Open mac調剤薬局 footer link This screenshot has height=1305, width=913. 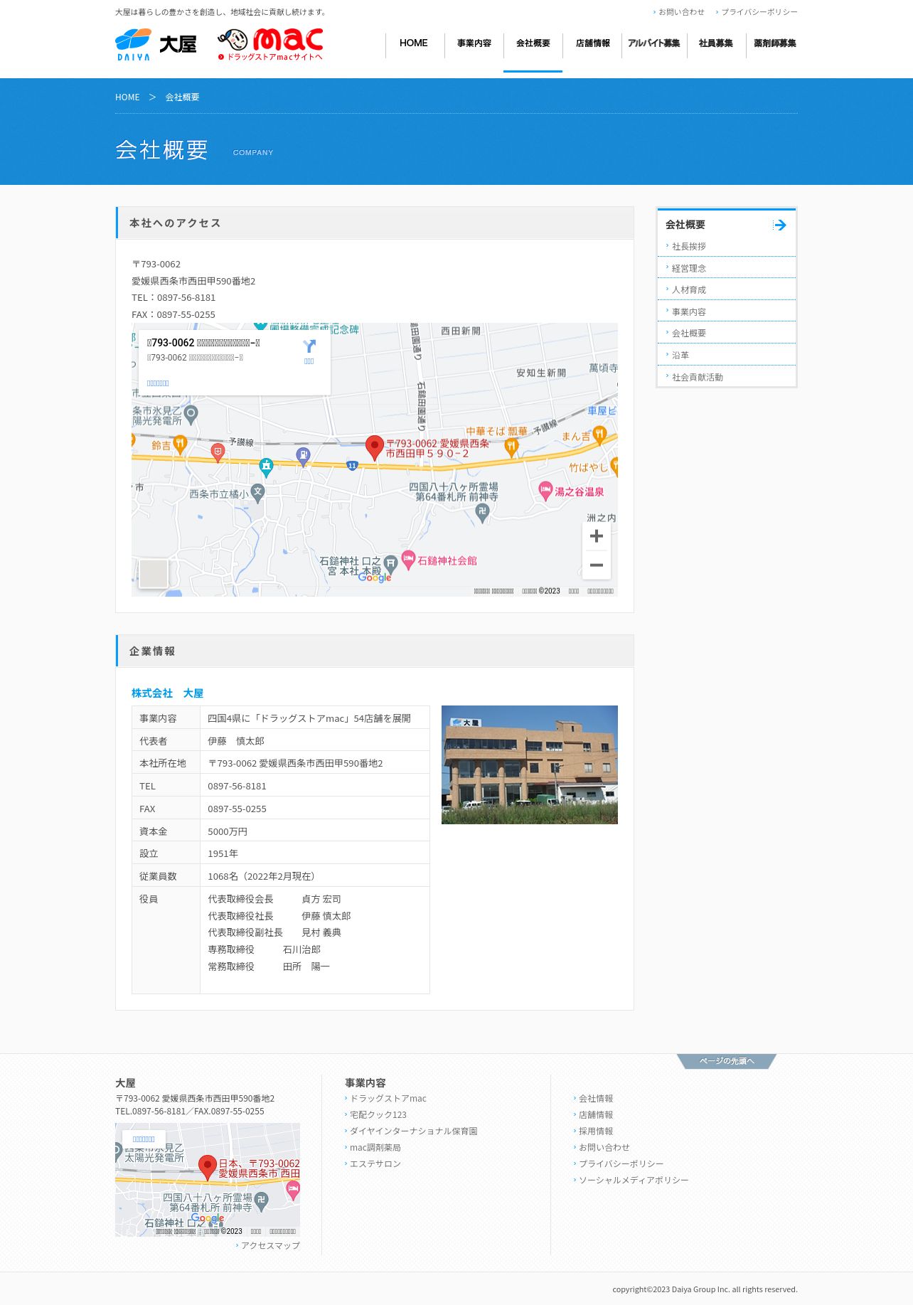tap(375, 1148)
